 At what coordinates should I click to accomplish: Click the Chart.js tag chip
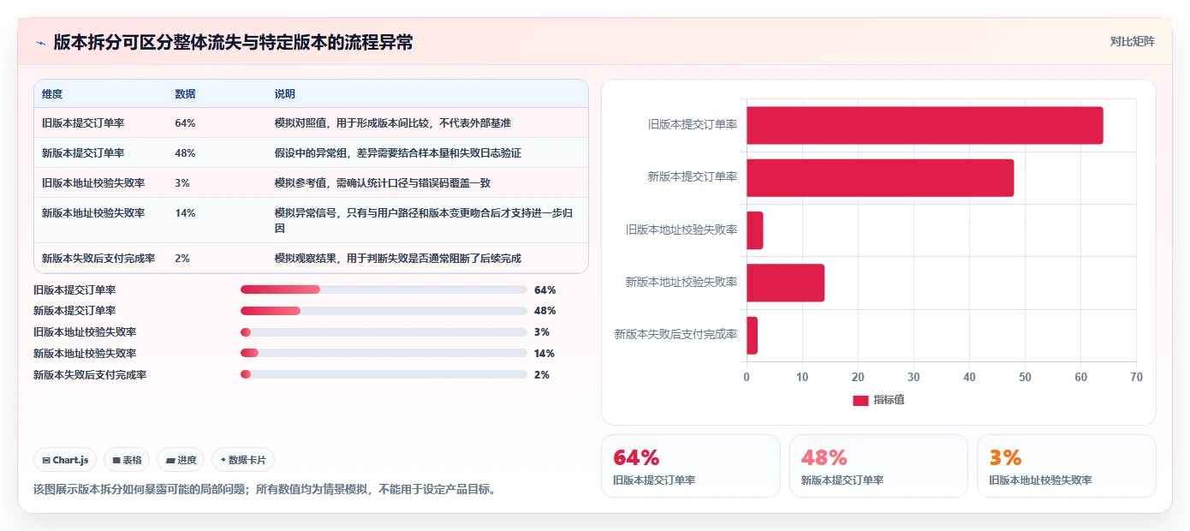pyautogui.click(x=66, y=460)
